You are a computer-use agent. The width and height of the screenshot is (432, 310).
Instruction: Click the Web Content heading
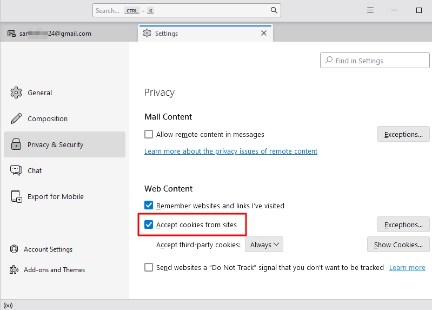point(168,188)
